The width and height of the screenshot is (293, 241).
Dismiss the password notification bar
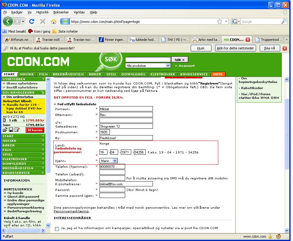(285, 49)
